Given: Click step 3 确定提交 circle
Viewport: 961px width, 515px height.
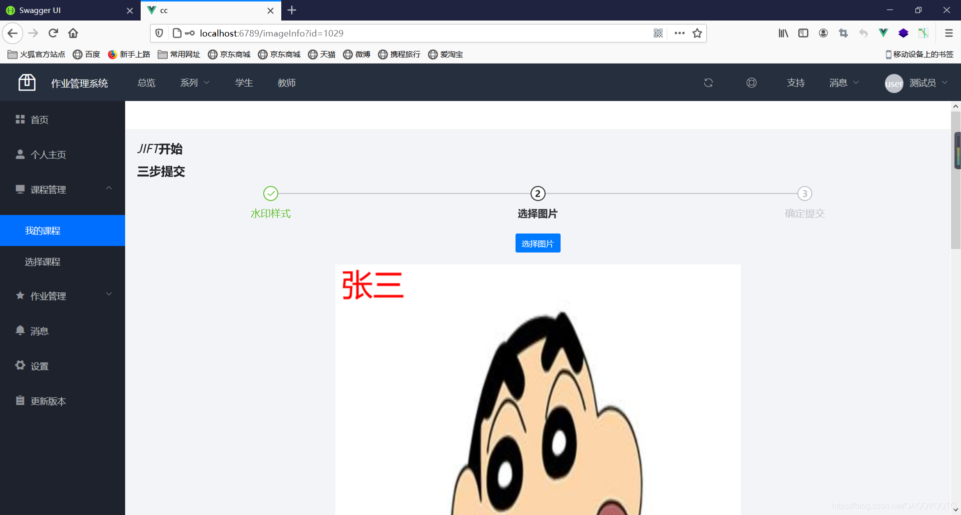Looking at the screenshot, I should [805, 193].
